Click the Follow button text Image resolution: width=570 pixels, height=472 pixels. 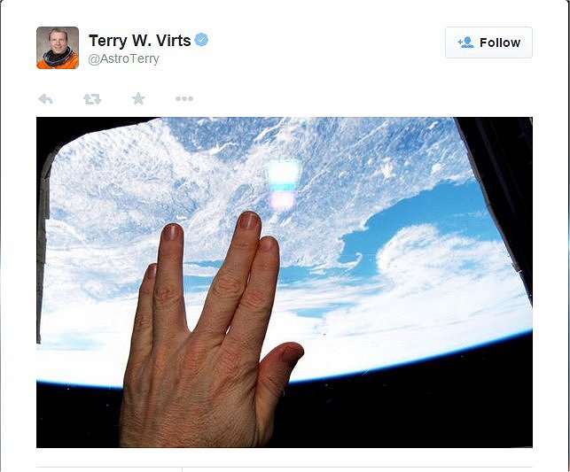[x=500, y=43]
